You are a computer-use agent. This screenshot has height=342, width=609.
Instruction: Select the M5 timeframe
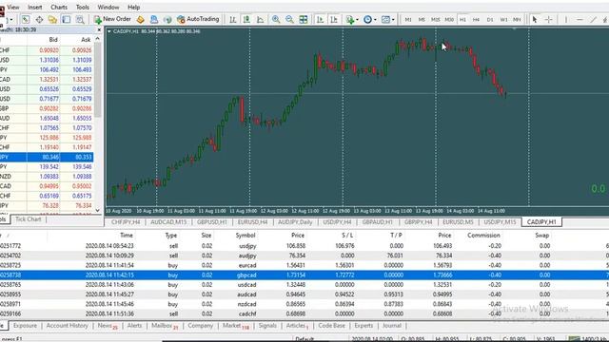422,19
